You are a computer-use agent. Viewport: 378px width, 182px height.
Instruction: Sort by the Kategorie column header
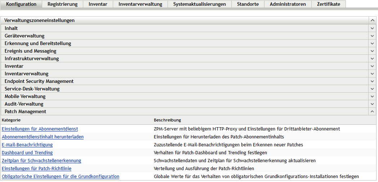[x=11, y=120]
